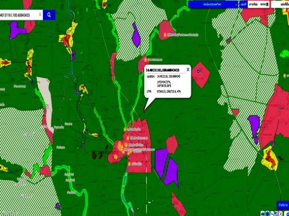Open the blue legend button at bottom right

click(x=283, y=205)
